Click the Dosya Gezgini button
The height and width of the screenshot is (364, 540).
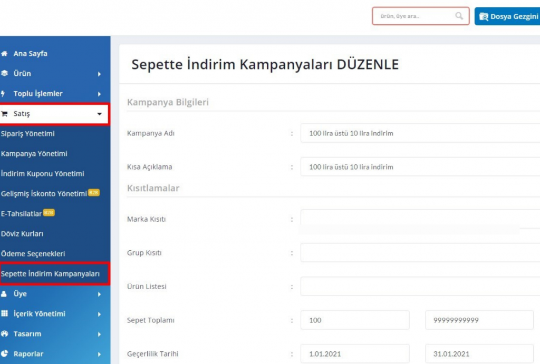507,16
